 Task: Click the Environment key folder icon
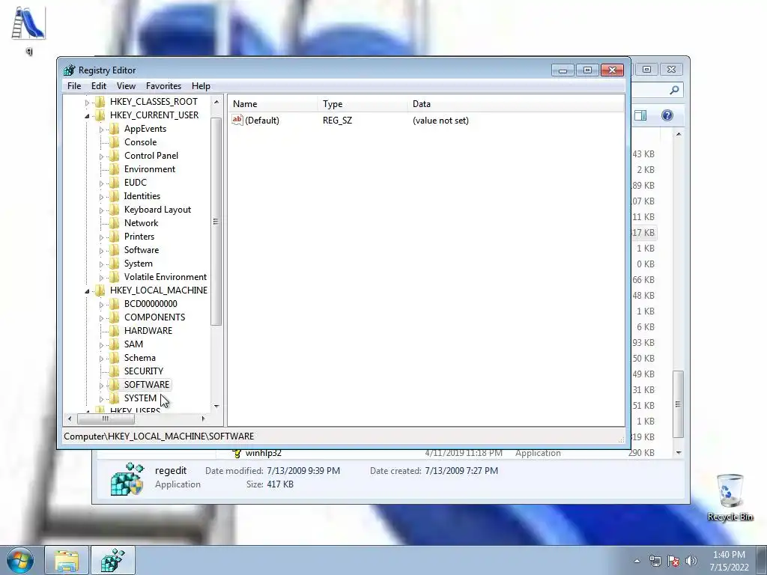[114, 168]
